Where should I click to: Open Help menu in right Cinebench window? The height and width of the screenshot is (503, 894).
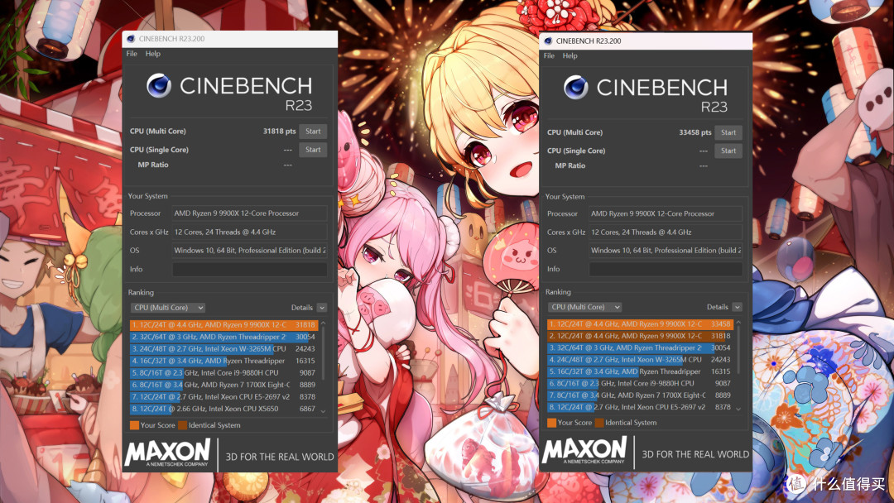[x=570, y=55]
